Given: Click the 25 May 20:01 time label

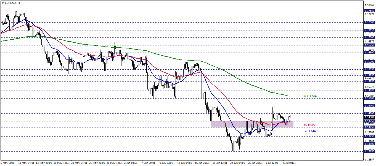Looking at the screenshot, I should point(97,163).
